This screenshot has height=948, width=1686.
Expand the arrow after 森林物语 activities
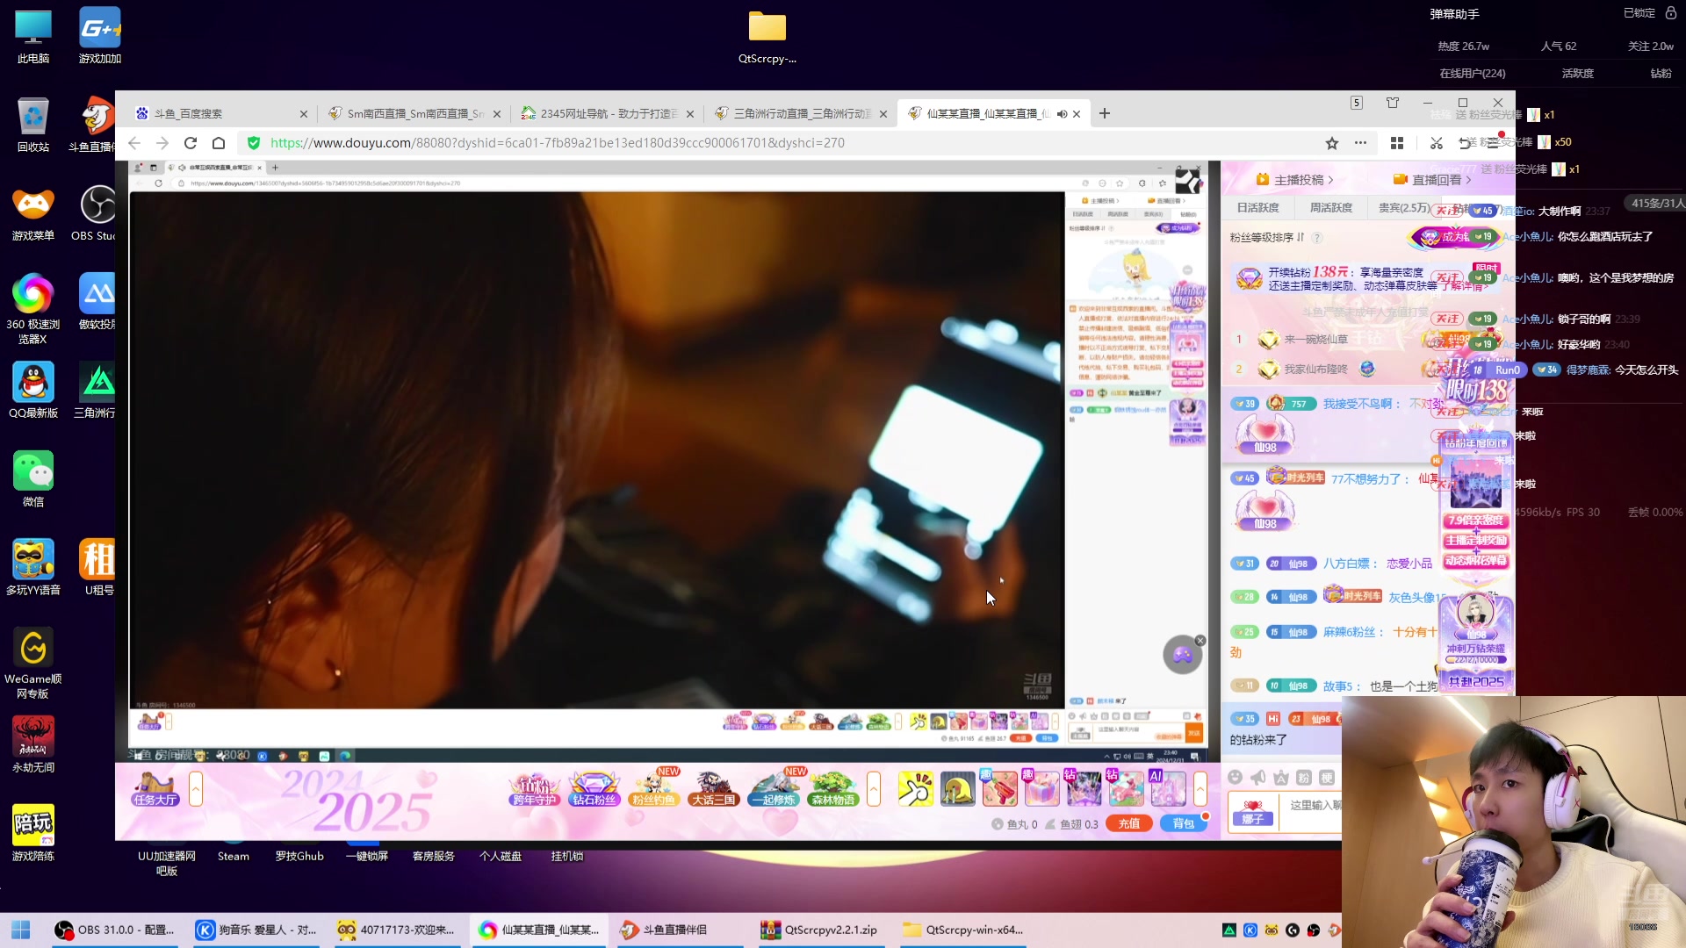[874, 788]
